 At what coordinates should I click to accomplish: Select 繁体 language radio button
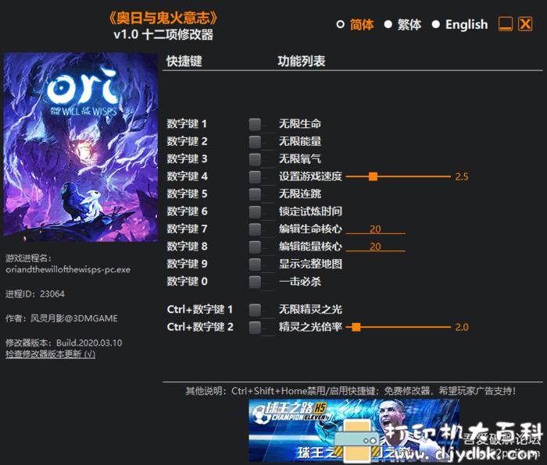pos(388,24)
